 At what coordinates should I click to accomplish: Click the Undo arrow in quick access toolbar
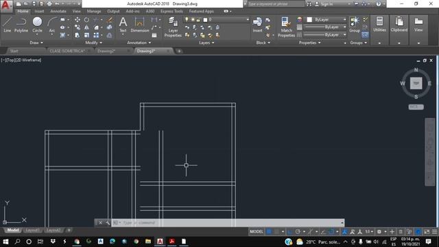57,4
